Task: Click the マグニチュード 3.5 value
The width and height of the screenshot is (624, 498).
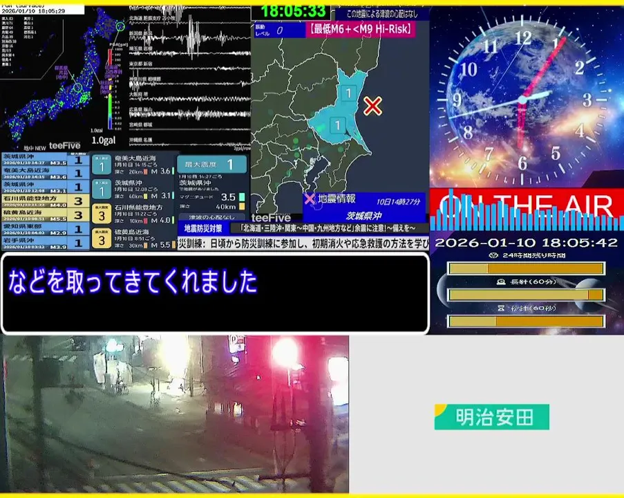Action: coord(229,197)
